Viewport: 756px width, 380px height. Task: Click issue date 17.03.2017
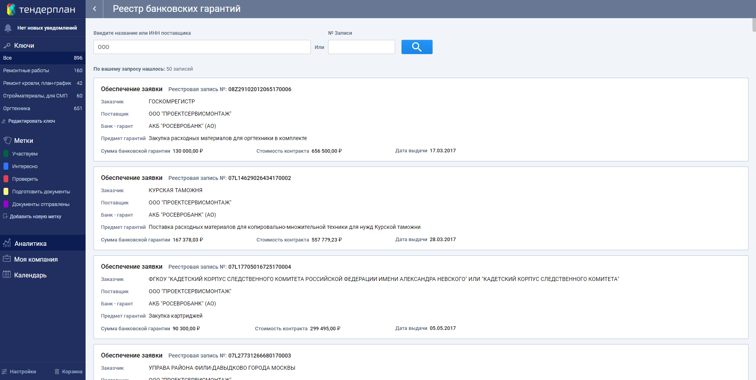pos(443,151)
